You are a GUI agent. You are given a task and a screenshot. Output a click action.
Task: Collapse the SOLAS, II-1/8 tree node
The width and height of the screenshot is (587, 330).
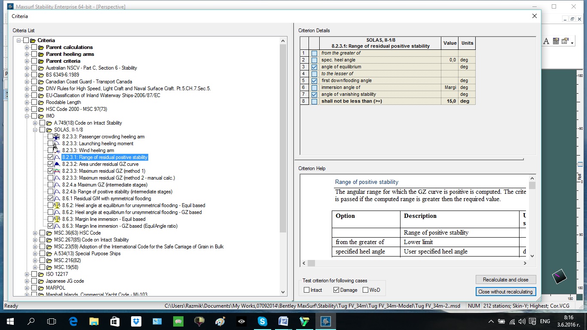35,130
